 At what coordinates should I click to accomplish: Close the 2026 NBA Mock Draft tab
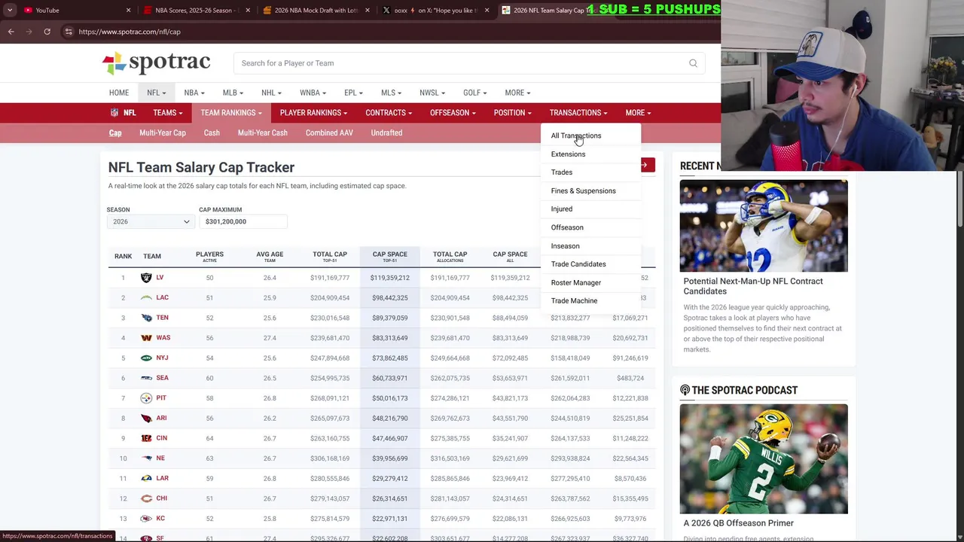tap(368, 11)
